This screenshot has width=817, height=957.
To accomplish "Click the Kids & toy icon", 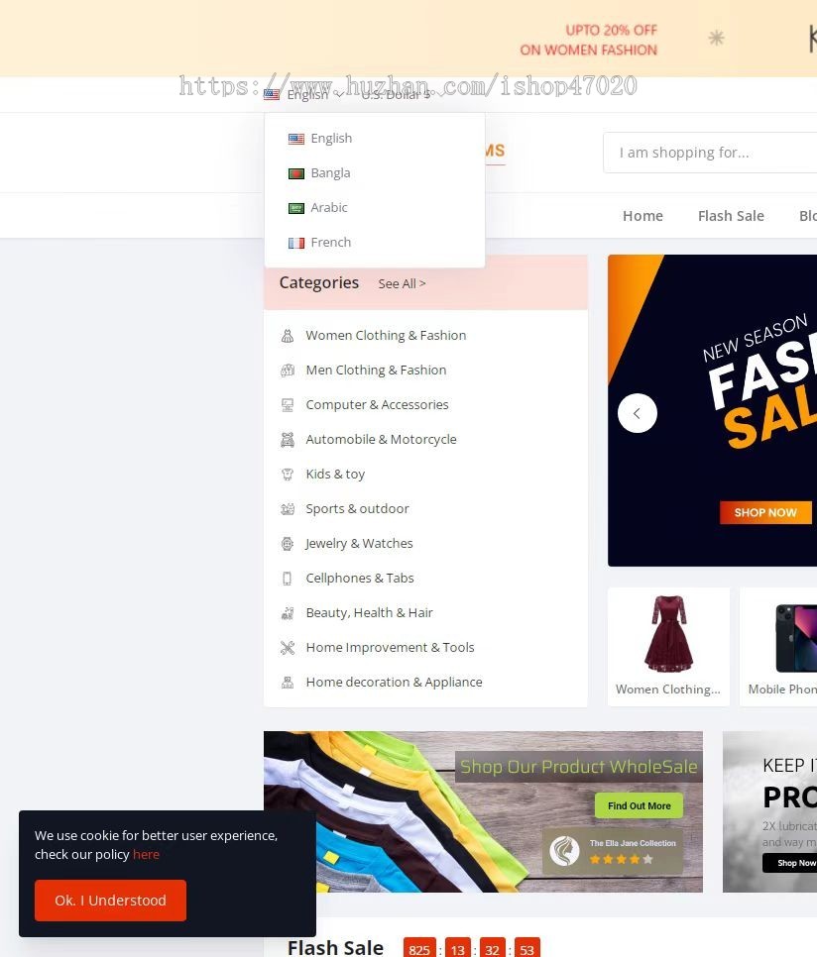I will tap(287, 475).
